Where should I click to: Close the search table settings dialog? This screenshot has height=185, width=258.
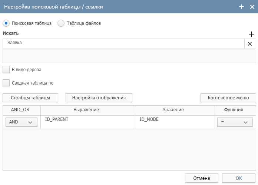(252, 7)
